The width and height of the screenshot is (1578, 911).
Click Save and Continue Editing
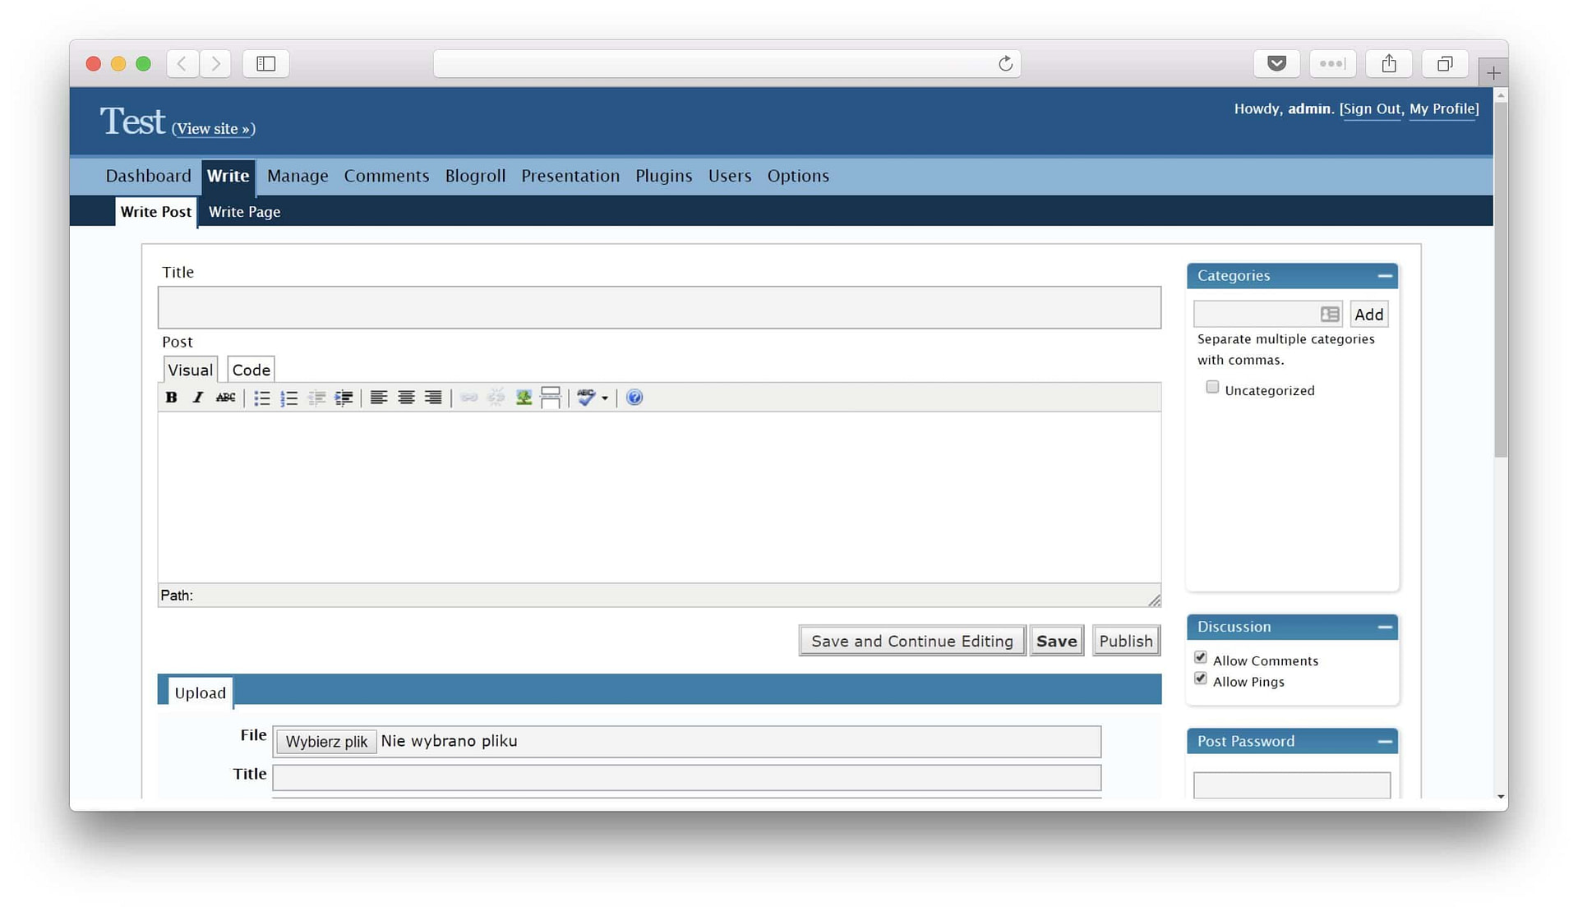912,641
